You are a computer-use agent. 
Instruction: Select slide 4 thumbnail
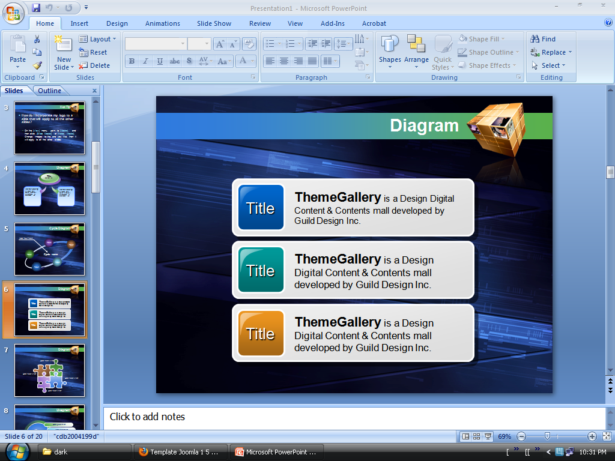49,188
